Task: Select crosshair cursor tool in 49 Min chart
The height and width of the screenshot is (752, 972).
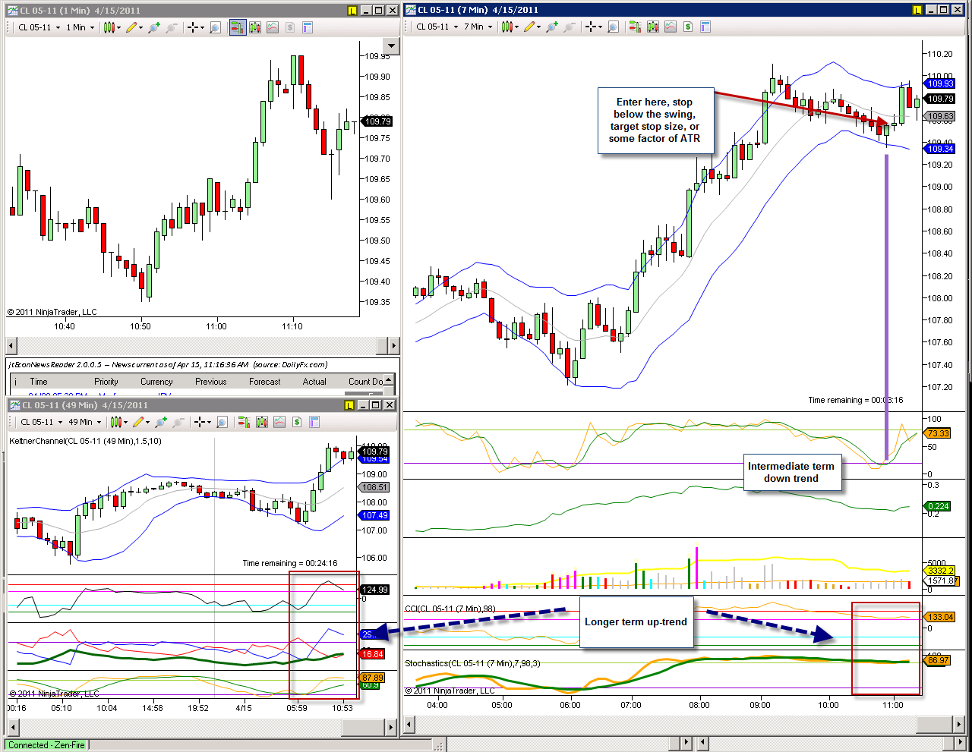Action: click(x=200, y=422)
